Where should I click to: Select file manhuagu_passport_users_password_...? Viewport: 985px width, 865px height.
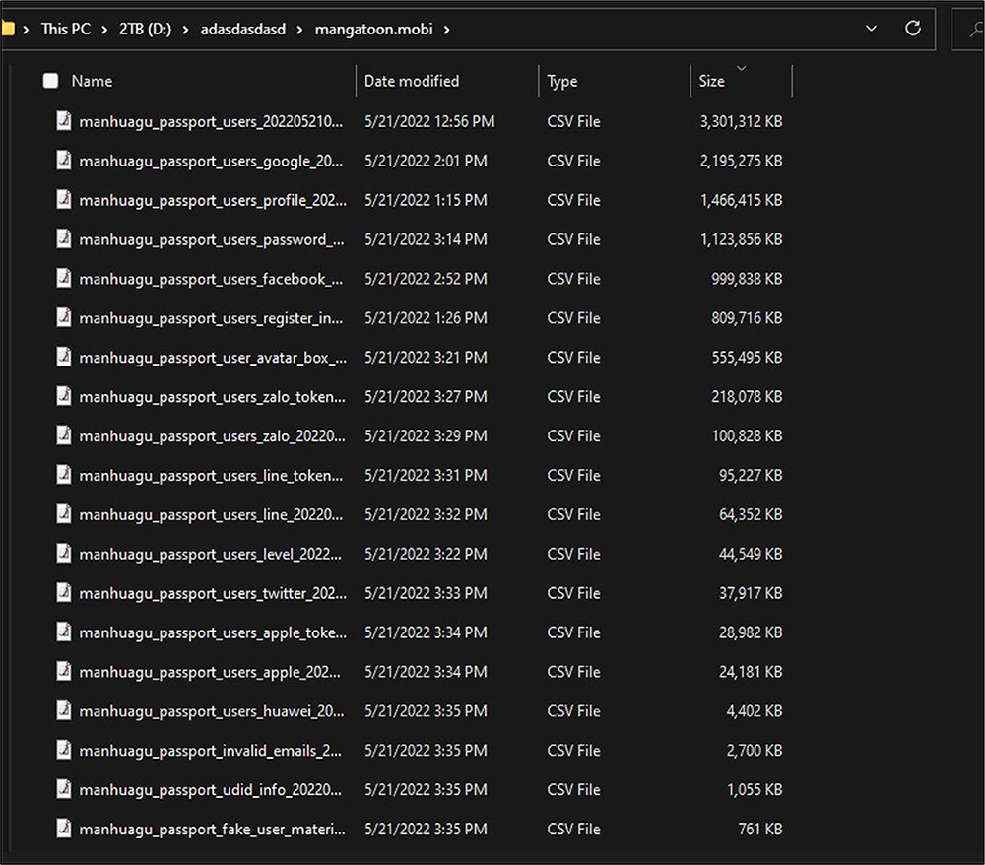click(x=212, y=239)
